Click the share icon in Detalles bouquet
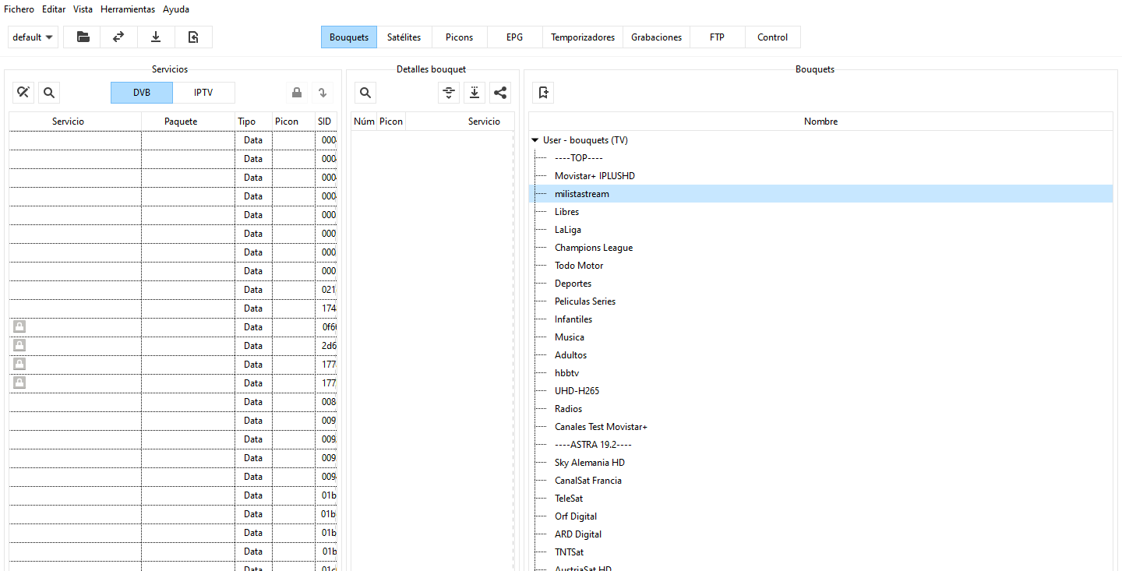 point(500,93)
